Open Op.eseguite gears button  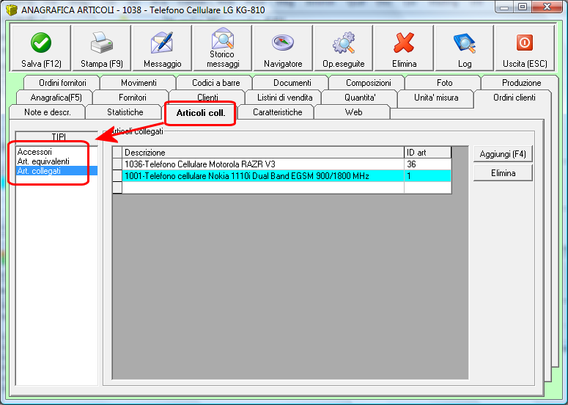click(344, 48)
